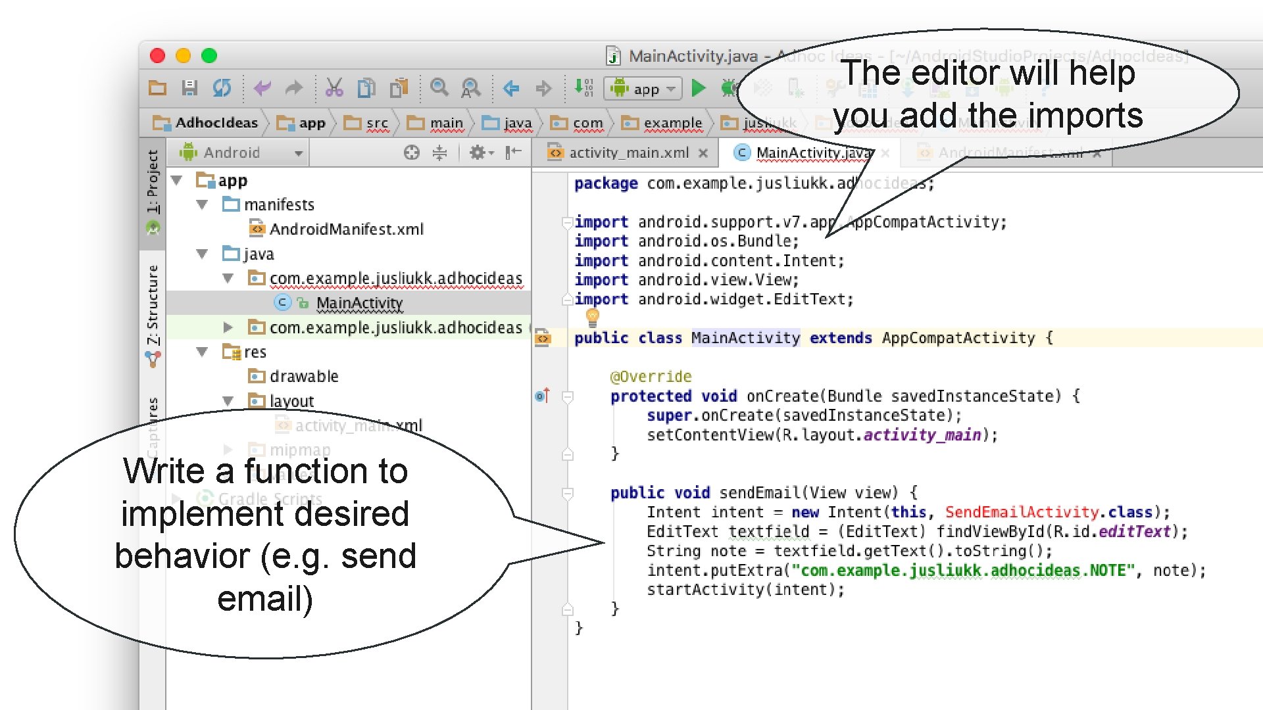Collapse the manifests folder

coord(203,205)
